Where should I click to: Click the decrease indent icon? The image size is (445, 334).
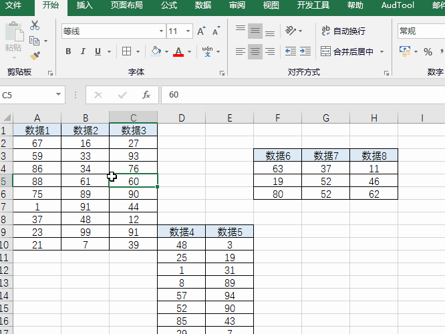pyautogui.click(x=291, y=51)
